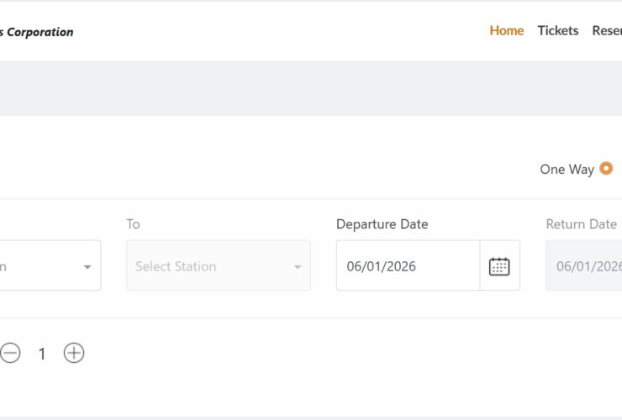Click the Return Date input field
Image resolution: width=622 pixels, height=420 pixels.
tap(587, 266)
